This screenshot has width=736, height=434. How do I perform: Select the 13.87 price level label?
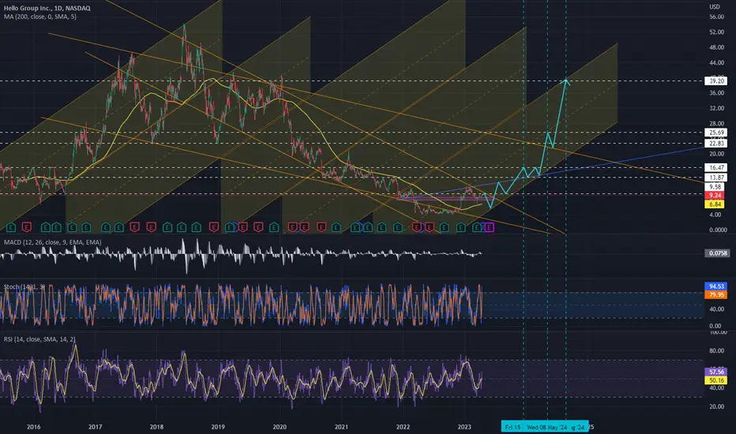[x=715, y=178]
